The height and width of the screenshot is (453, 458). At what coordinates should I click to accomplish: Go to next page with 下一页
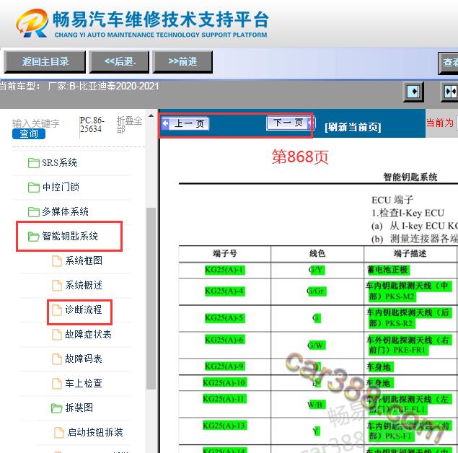[290, 123]
